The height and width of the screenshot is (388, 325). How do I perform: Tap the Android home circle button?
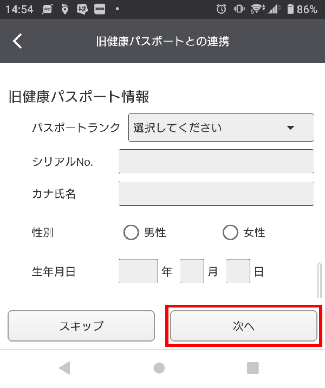click(159, 368)
